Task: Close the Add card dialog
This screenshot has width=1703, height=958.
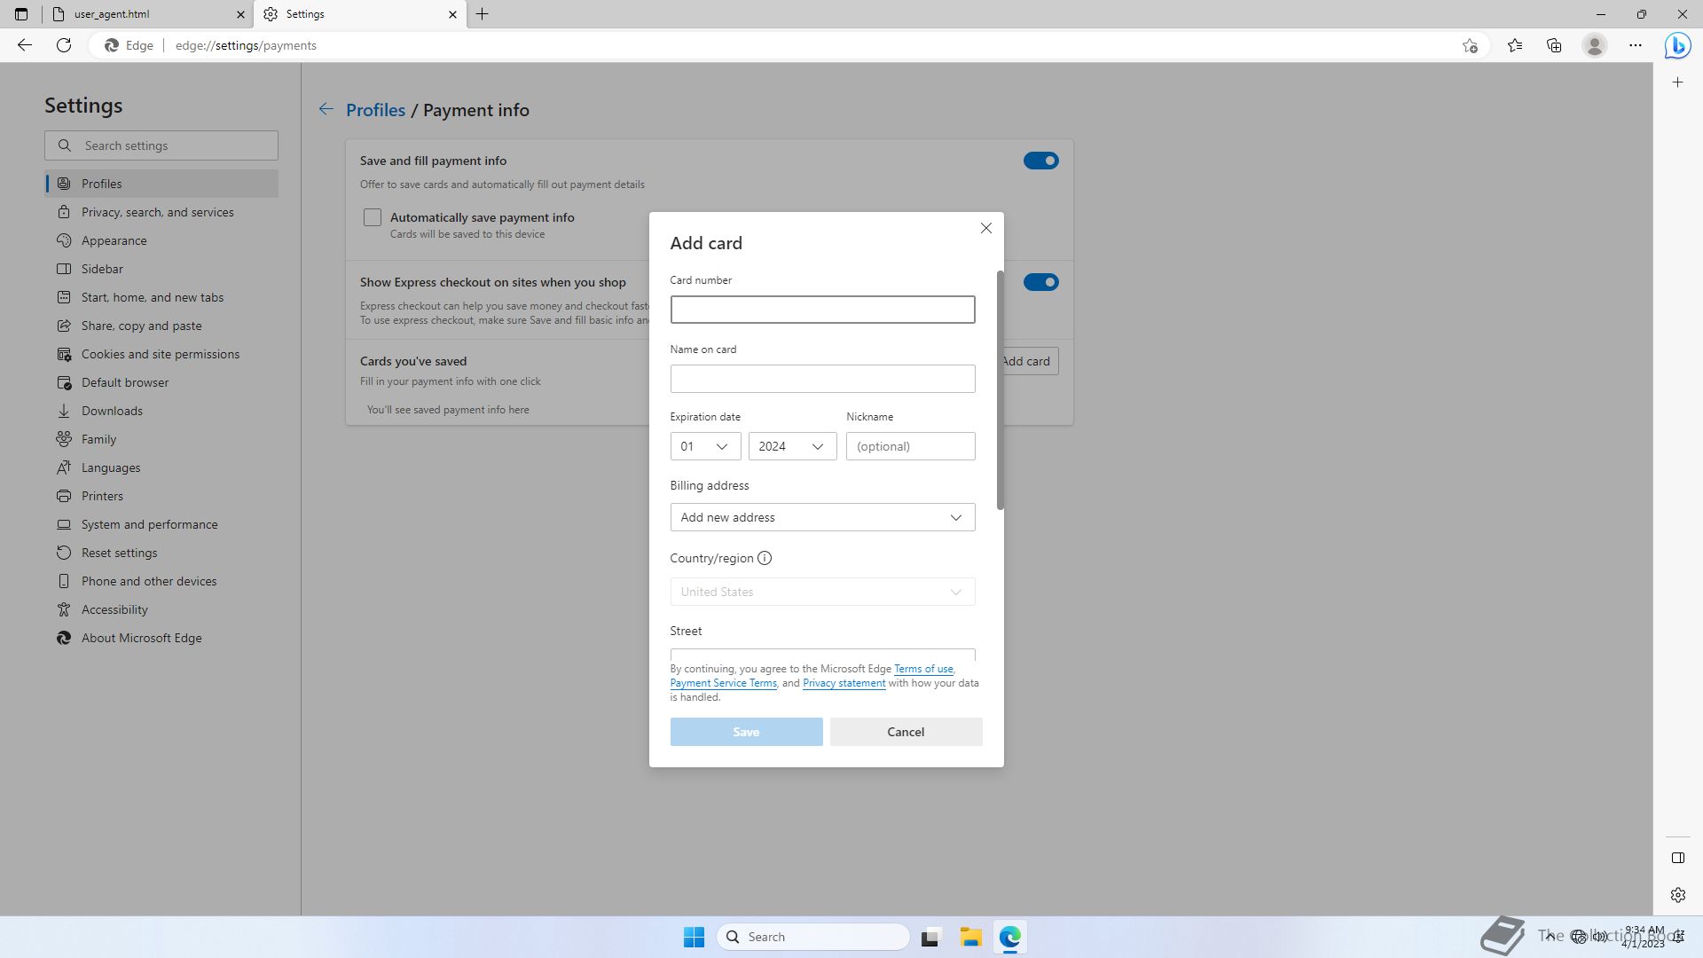Action: (985, 228)
